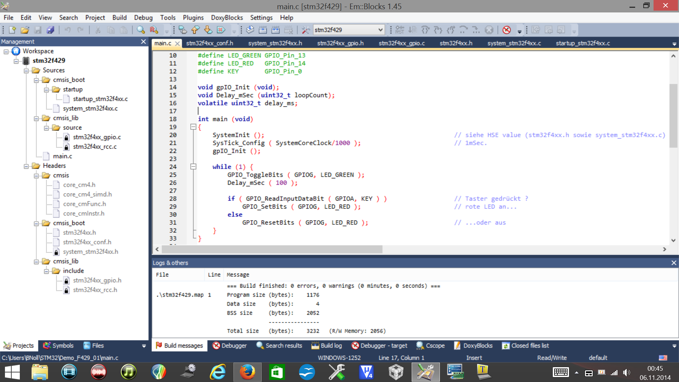
Task: Click the Next instruction debug icon
Action: point(464,30)
